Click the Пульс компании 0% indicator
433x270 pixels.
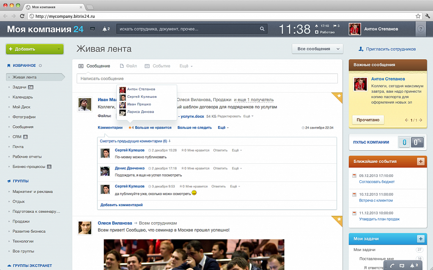coord(417,142)
